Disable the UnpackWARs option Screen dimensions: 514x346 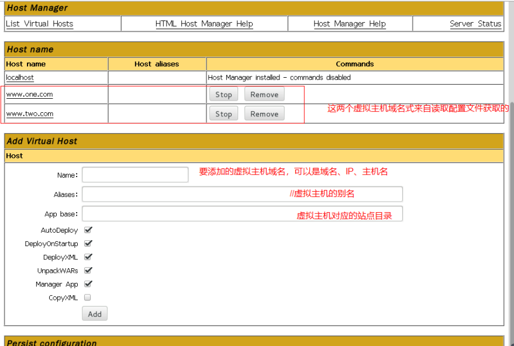click(x=88, y=271)
